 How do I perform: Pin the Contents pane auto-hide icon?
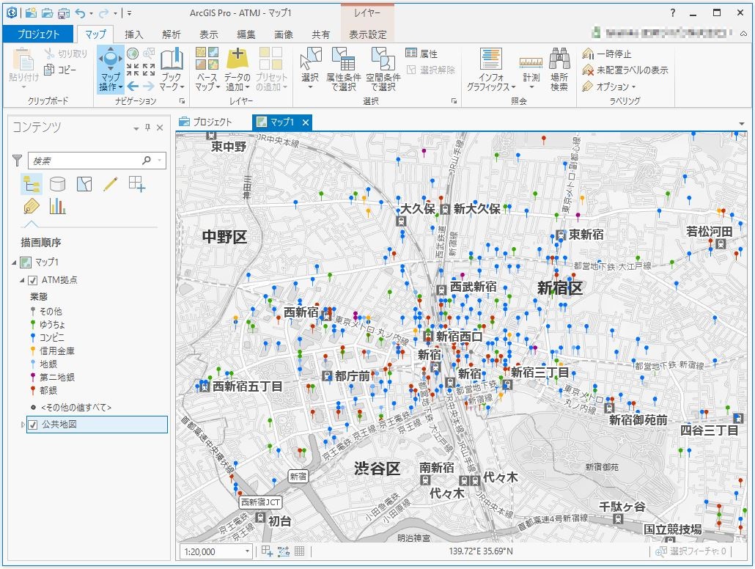pyautogui.click(x=148, y=128)
